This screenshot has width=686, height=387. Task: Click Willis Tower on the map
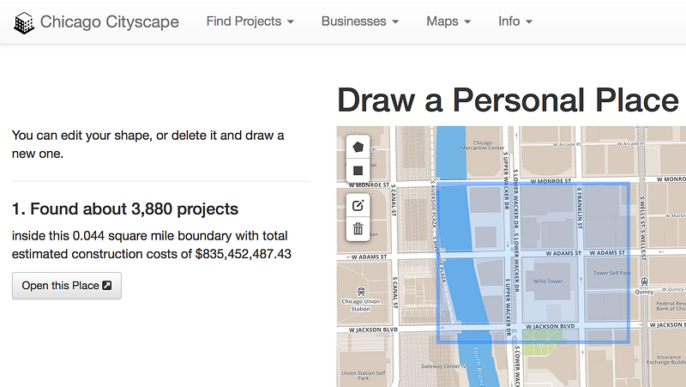pyautogui.click(x=548, y=281)
